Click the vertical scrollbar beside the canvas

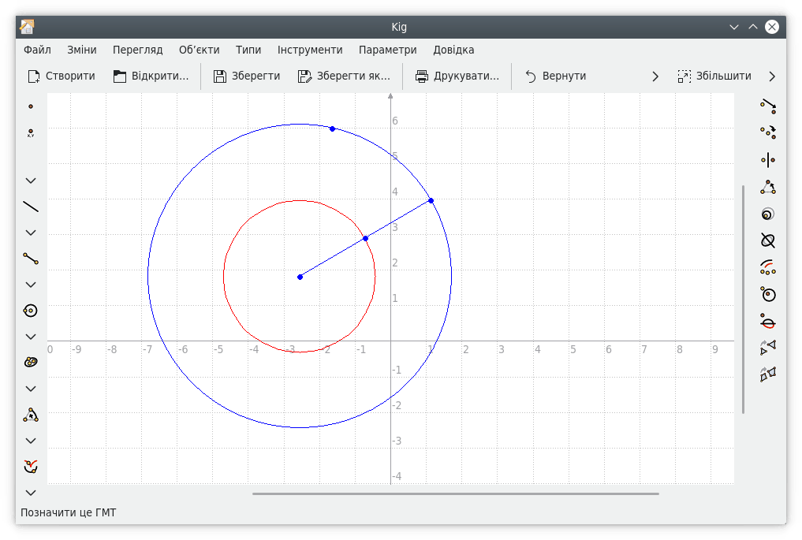click(743, 299)
